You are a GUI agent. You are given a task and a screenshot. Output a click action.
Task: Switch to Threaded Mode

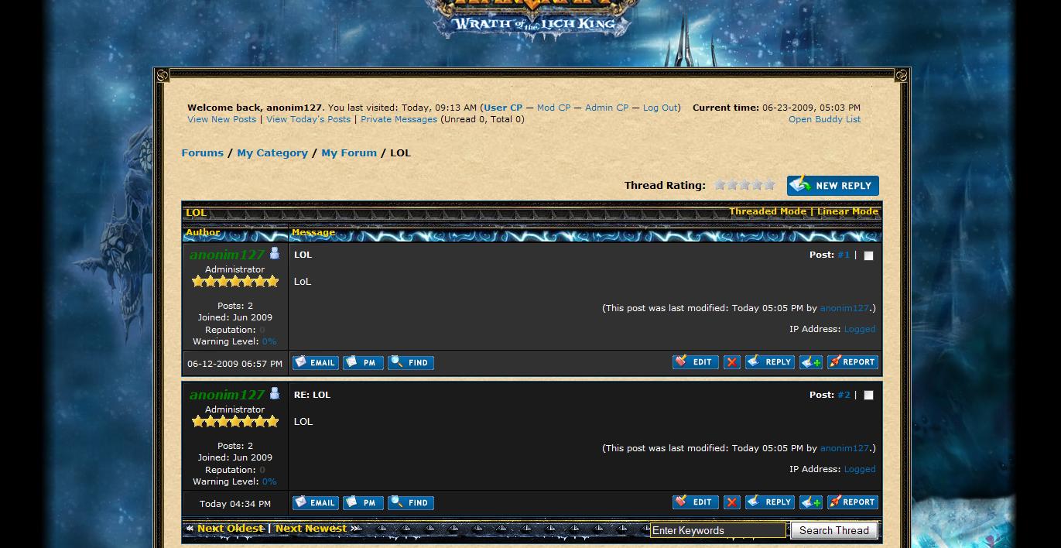tap(768, 211)
